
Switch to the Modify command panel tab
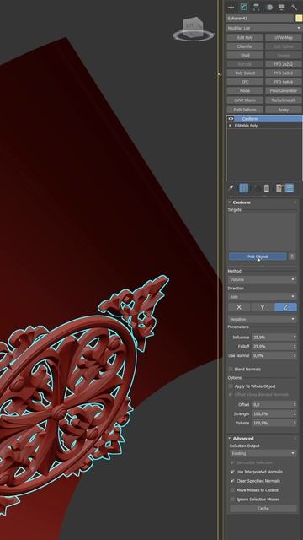click(x=243, y=8)
